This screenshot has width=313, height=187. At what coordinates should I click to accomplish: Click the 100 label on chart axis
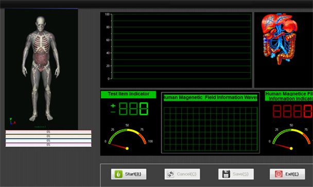(x=107, y=14)
